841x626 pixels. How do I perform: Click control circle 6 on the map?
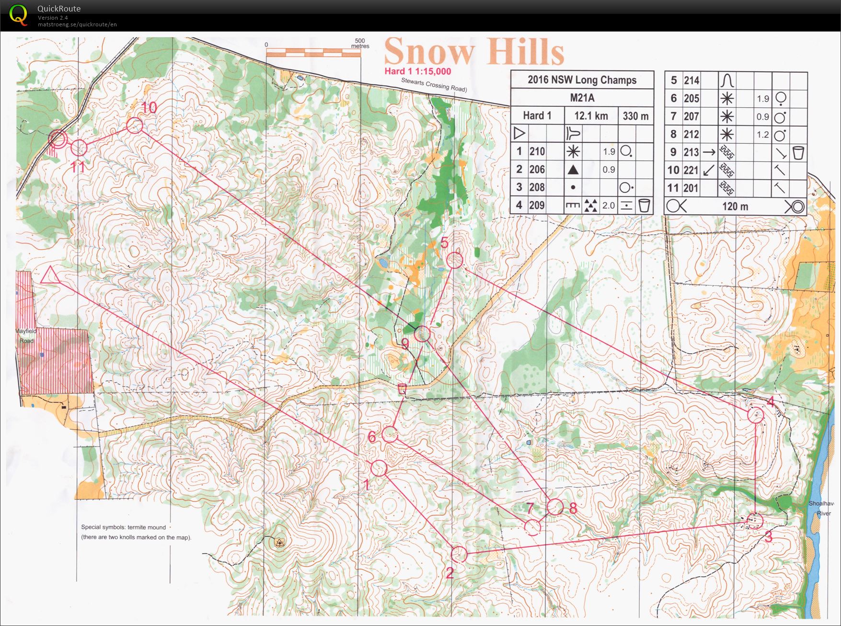[x=390, y=434]
